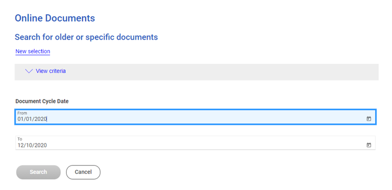This screenshot has width=392, height=190.
Task: Click the To label inside the second field
Action: point(20,139)
